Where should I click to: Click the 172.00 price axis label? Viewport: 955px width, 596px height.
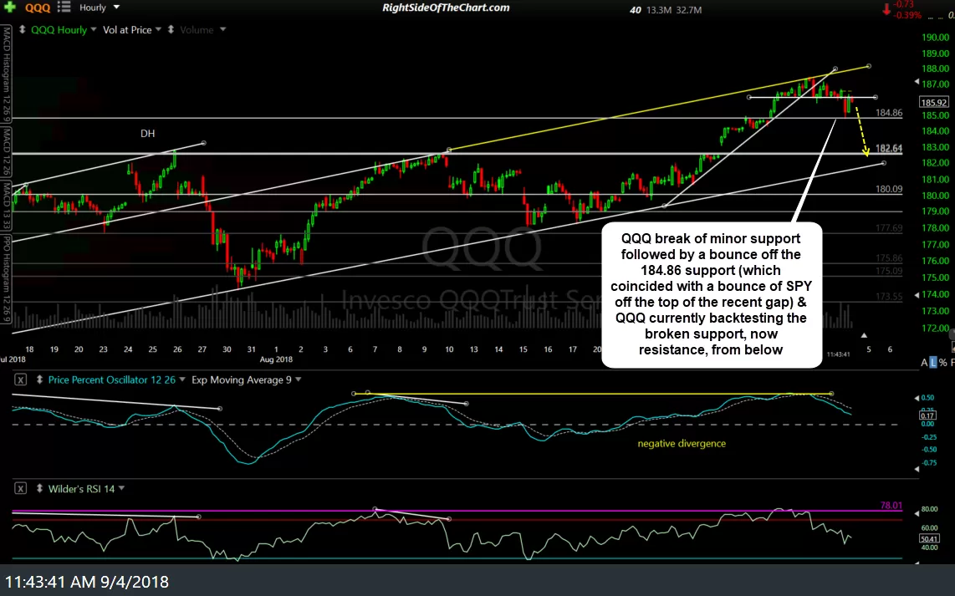935,329
